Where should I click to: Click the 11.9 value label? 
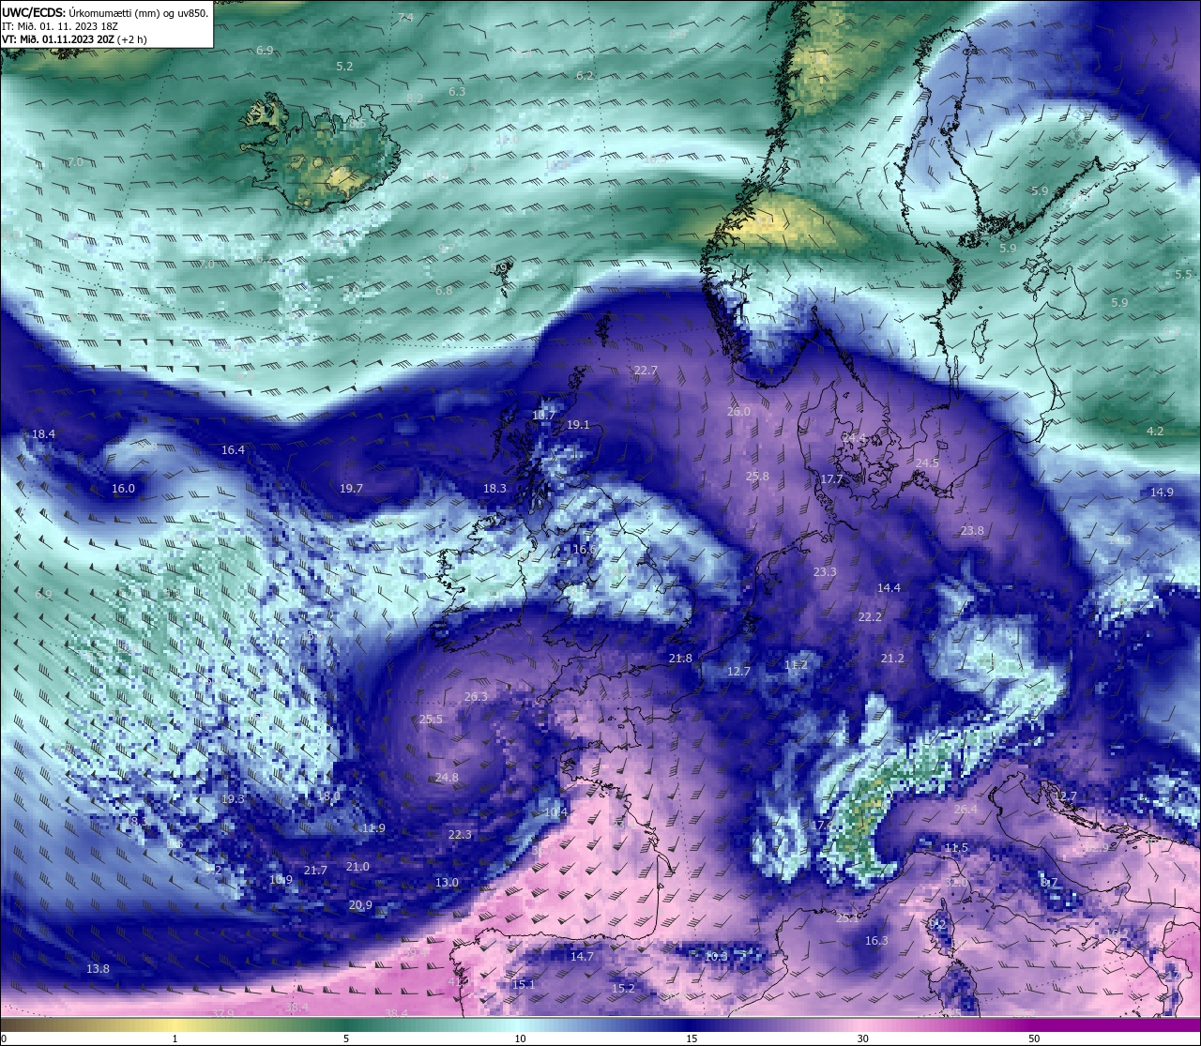tap(373, 828)
